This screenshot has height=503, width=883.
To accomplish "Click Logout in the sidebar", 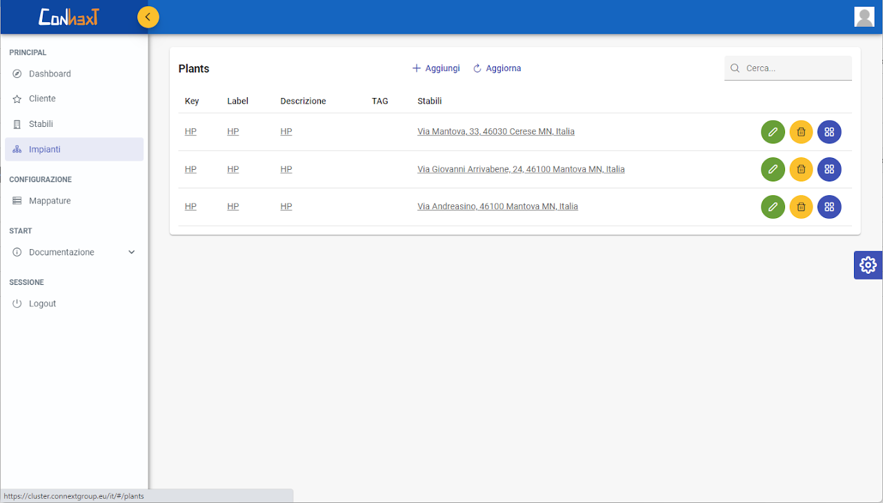I will 42,304.
